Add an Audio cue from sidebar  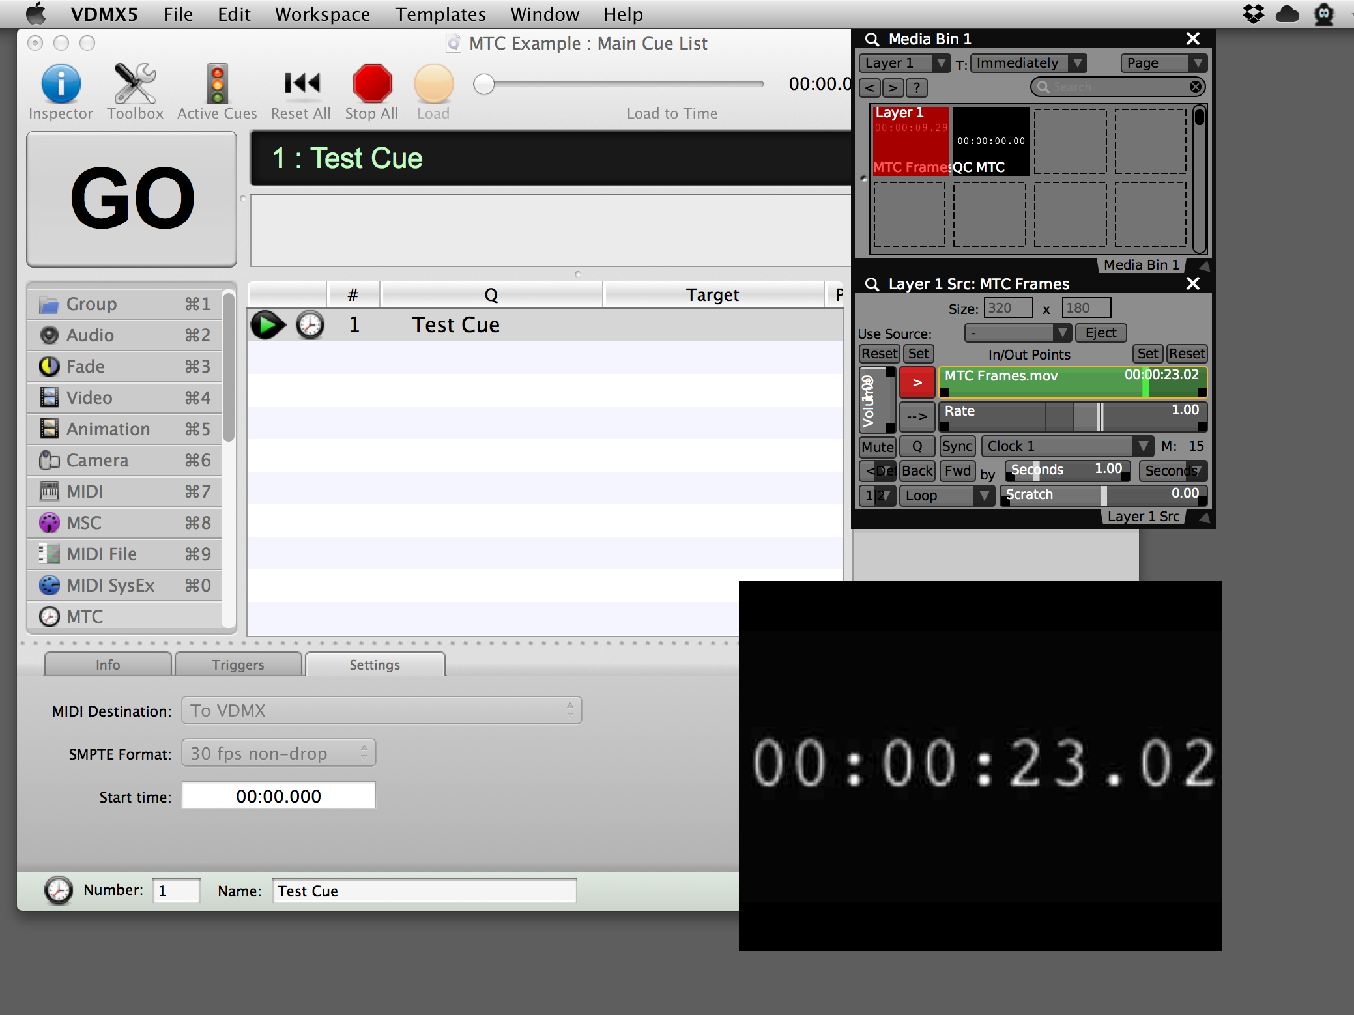(124, 336)
